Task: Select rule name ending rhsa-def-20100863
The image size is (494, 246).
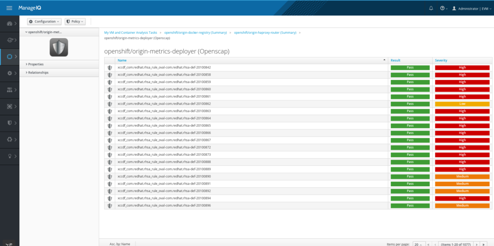Action: 164,111
